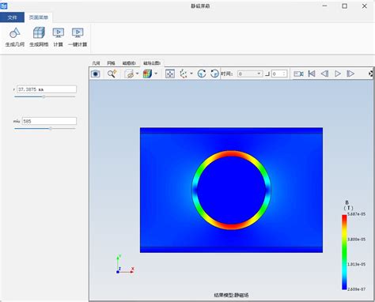The image size is (375, 302).
Task: Open the 几何 (geometry) view tab
Action: [x=96, y=63]
